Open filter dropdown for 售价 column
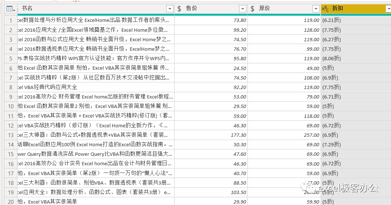 (x=243, y=9)
